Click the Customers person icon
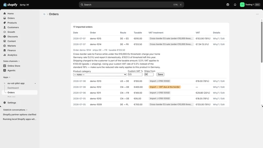 (x=5, y=27)
